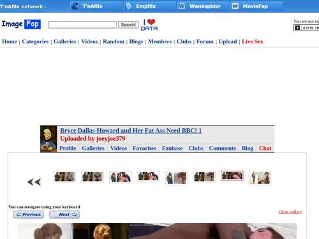Click the uploader's cartoon avatar

48,139
